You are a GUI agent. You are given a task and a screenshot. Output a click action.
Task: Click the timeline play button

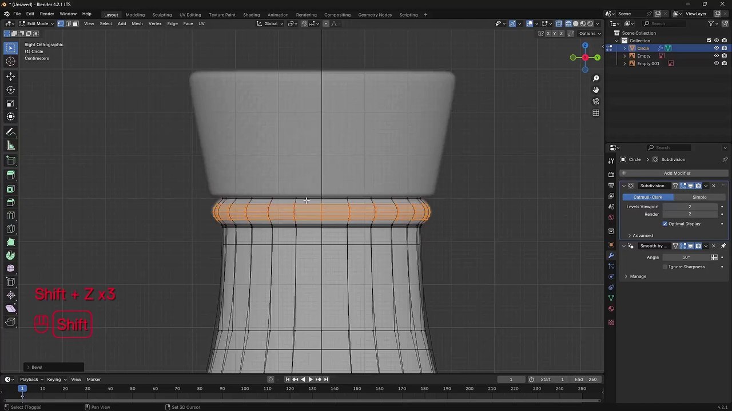pyautogui.click(x=310, y=379)
